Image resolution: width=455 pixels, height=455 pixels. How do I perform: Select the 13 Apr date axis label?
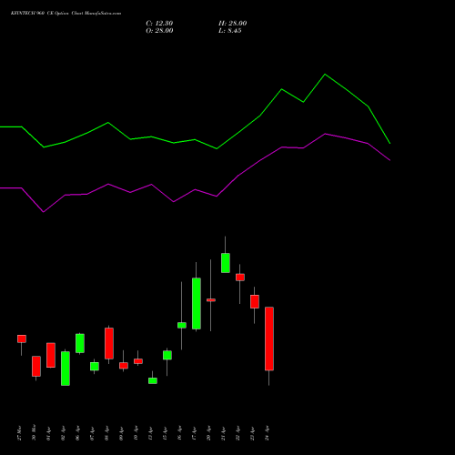[150, 433]
